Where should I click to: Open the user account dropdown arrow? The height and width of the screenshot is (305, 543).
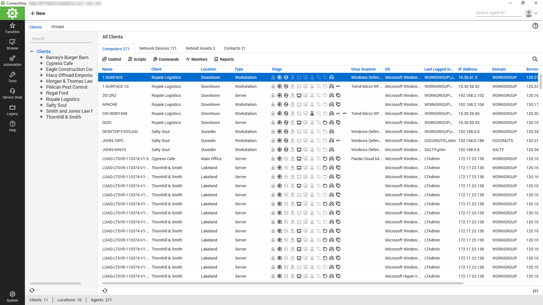536,13
